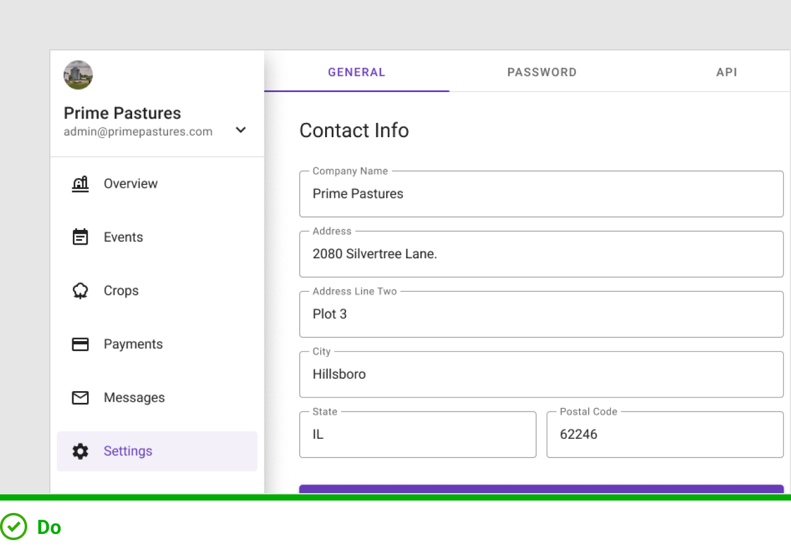Click the Settings gear icon
The image size is (791, 550).
[80, 451]
